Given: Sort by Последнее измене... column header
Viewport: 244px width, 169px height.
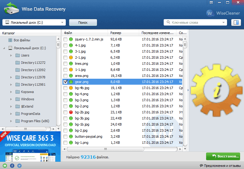Looking at the screenshot, I should coord(158,33).
